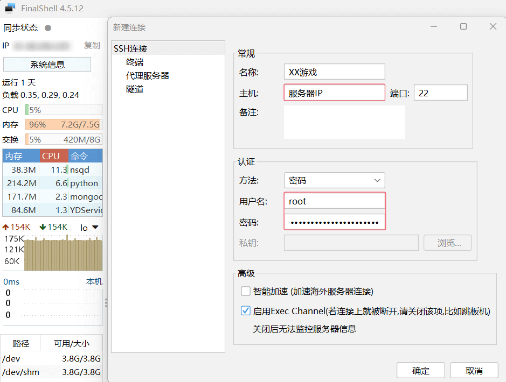Click the upload speed arrow indicator
The height and width of the screenshot is (382, 506).
[x=6, y=227]
